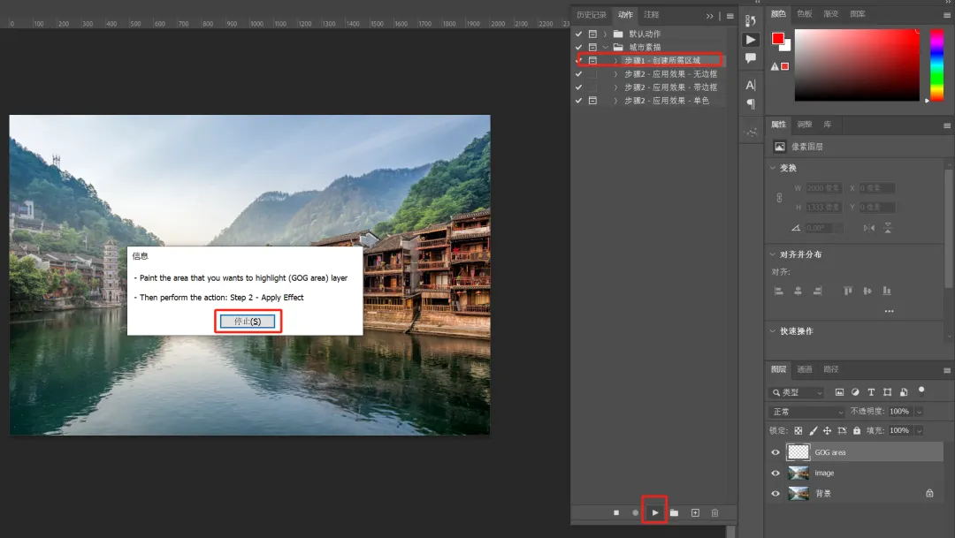
Task: Open the Paragraph panel icon in dock
Action: (751, 104)
